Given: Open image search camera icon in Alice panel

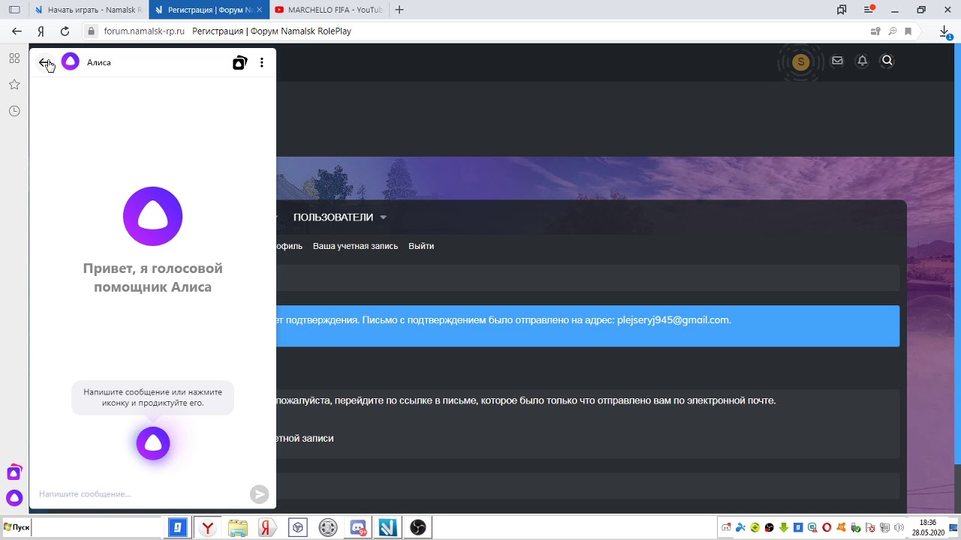Looking at the screenshot, I should click(x=239, y=63).
